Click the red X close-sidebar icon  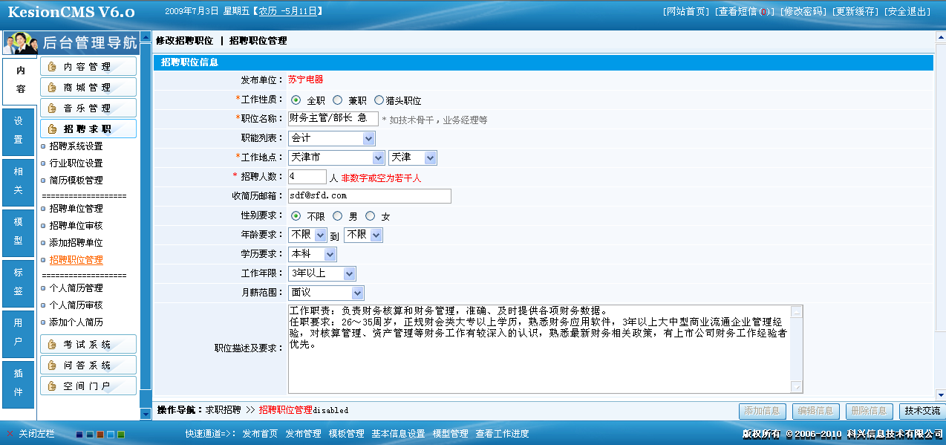tap(10, 434)
